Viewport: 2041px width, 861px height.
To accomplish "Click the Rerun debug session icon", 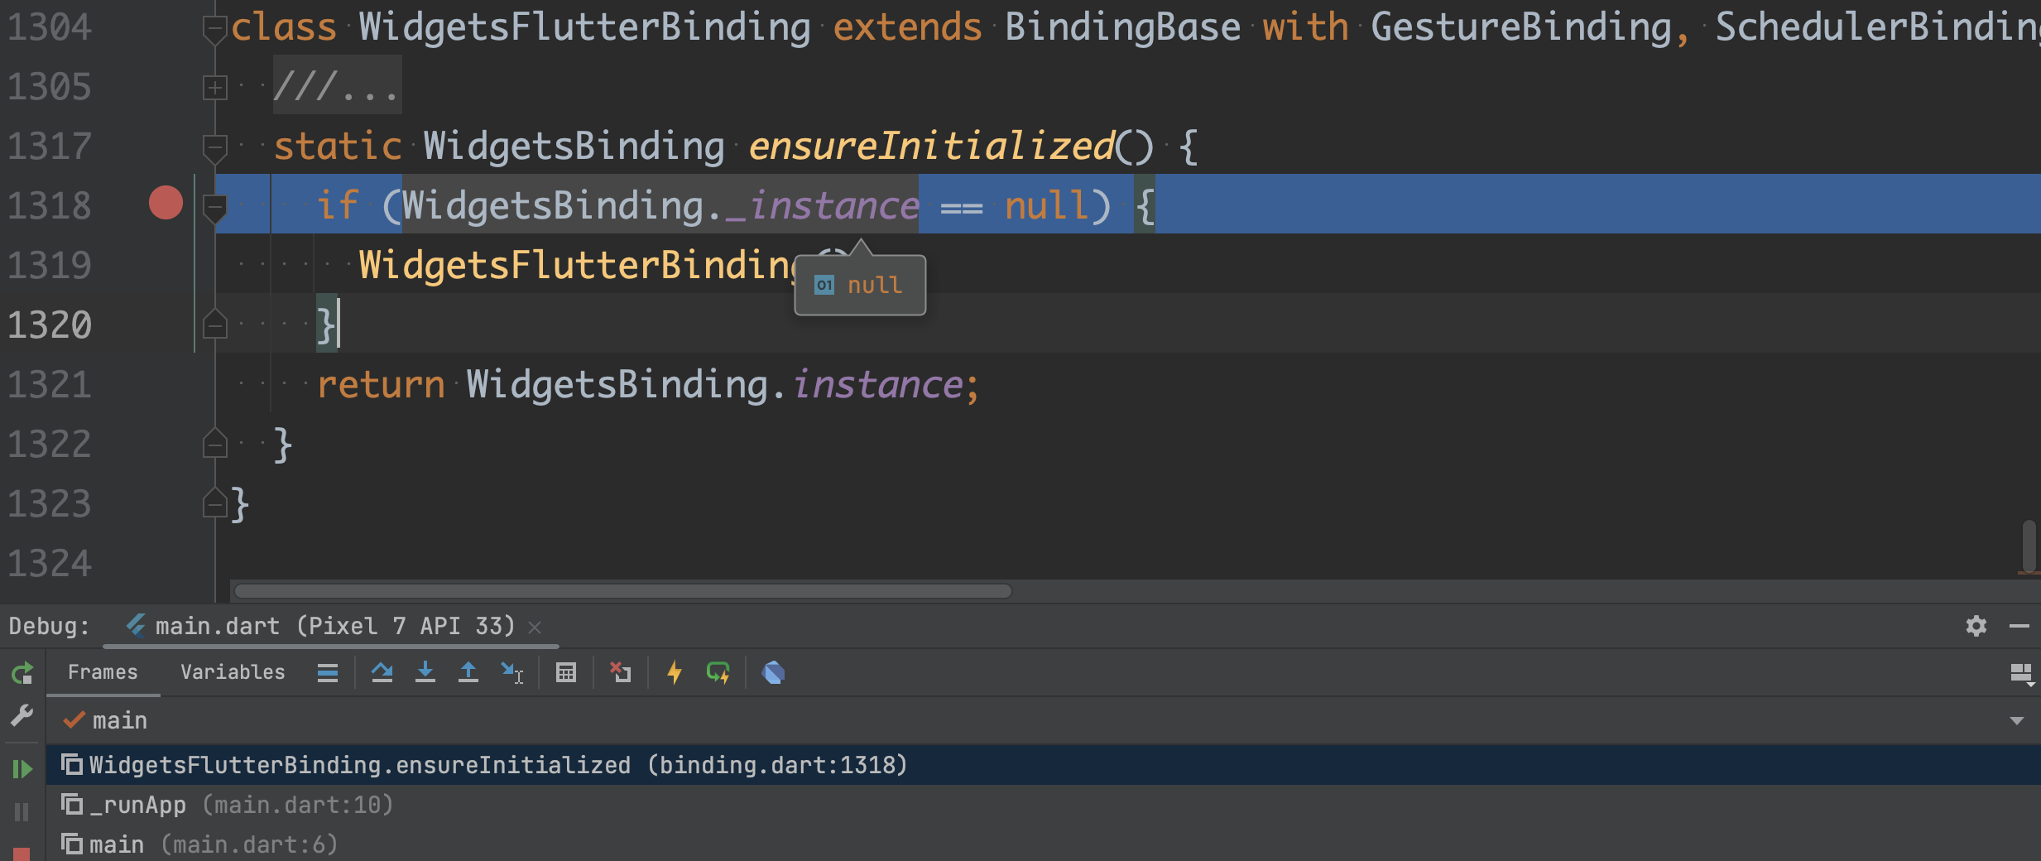I will point(22,673).
